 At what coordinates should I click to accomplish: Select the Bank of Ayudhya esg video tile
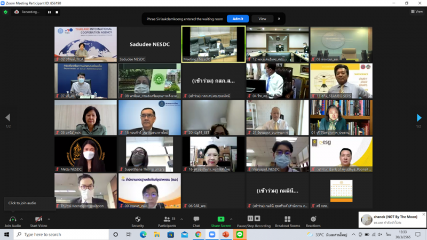click(x=341, y=154)
